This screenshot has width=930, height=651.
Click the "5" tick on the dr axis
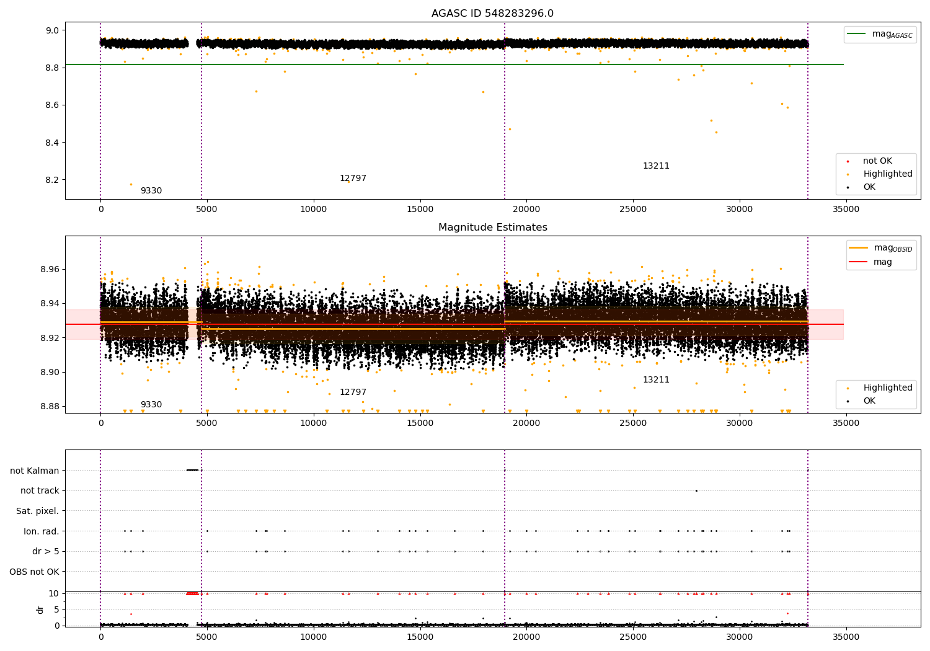click(x=57, y=609)
